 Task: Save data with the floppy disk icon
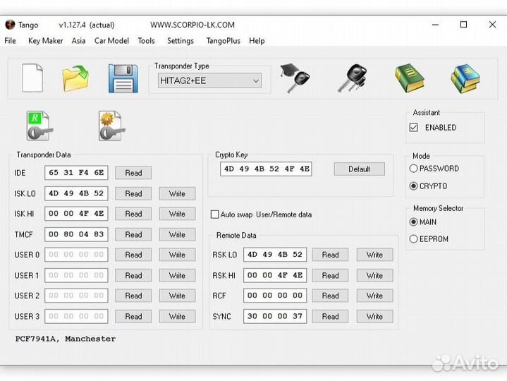(x=123, y=78)
